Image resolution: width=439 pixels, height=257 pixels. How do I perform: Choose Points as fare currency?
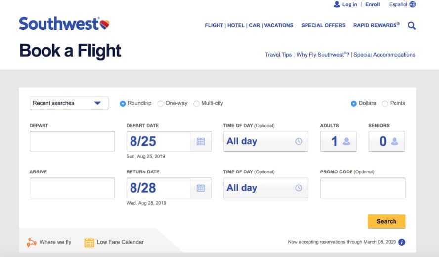click(x=385, y=103)
